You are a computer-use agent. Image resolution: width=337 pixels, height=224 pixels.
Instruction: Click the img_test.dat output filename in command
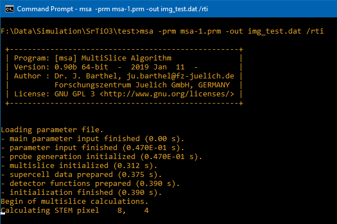pyautogui.click(x=263, y=31)
